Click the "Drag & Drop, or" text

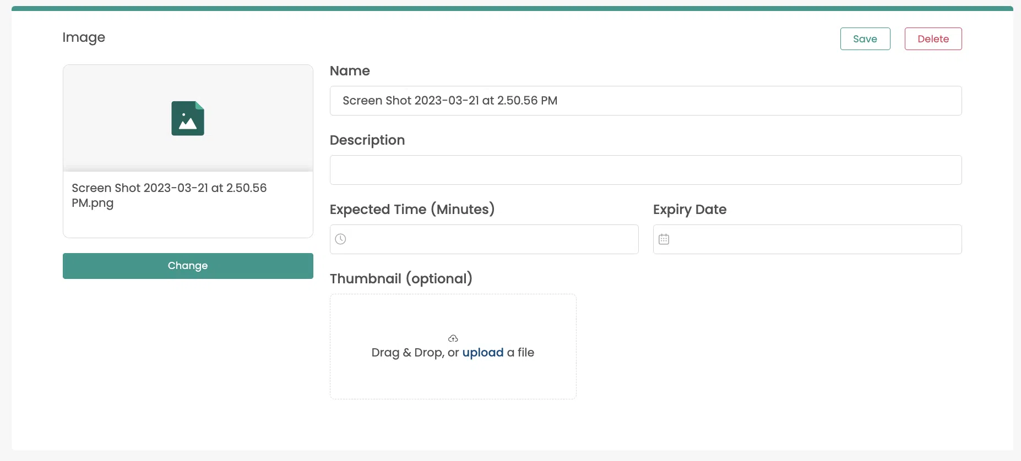(x=415, y=353)
